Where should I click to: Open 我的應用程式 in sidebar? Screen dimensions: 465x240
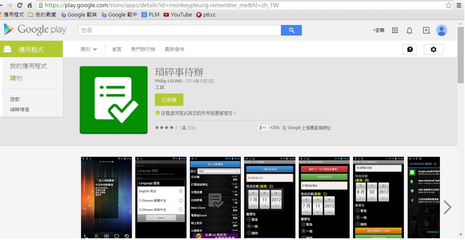29,66
